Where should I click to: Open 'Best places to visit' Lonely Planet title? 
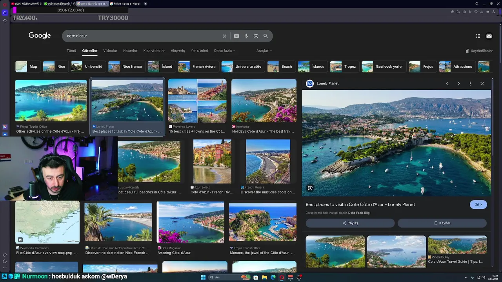pyautogui.click(x=360, y=204)
